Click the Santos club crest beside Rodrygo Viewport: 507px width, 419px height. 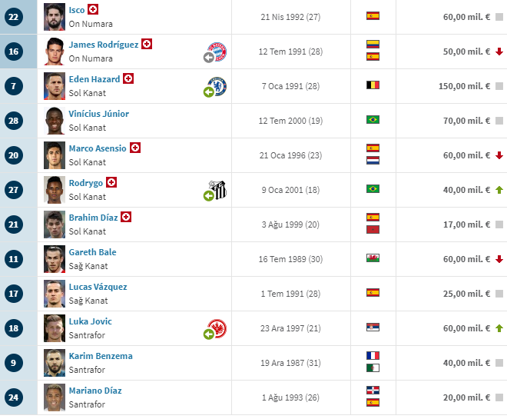(217, 190)
